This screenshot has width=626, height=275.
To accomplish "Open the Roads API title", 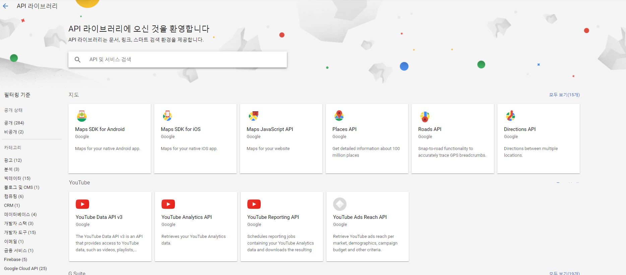I will click(430, 129).
